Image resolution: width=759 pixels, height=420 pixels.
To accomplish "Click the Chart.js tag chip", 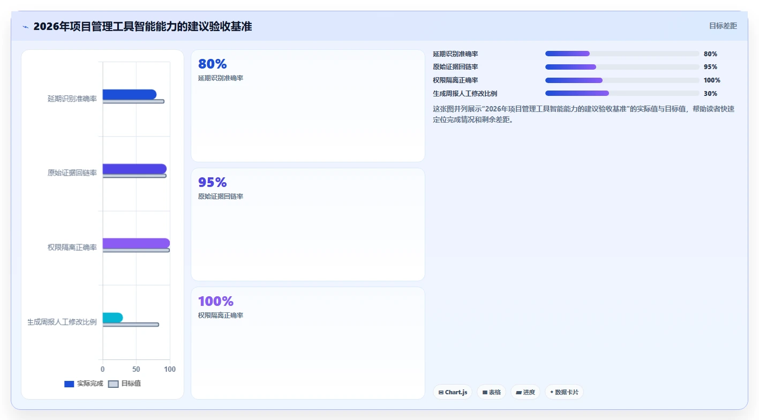I will (453, 392).
